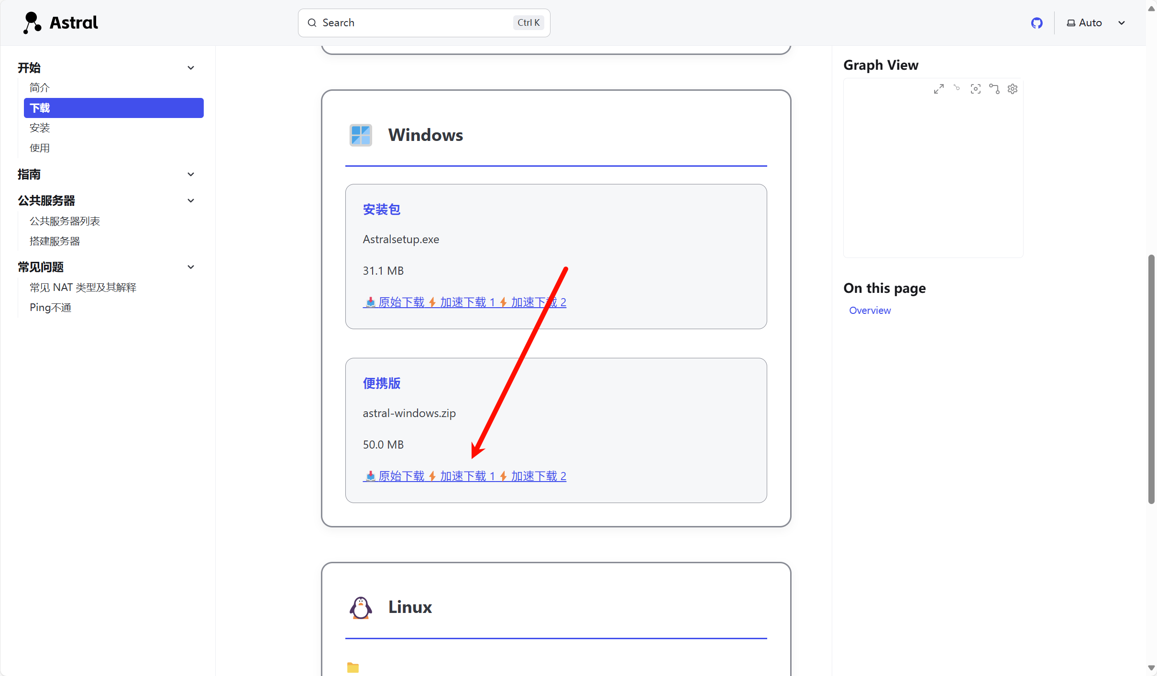Click the 安装包 heading

coord(382,210)
